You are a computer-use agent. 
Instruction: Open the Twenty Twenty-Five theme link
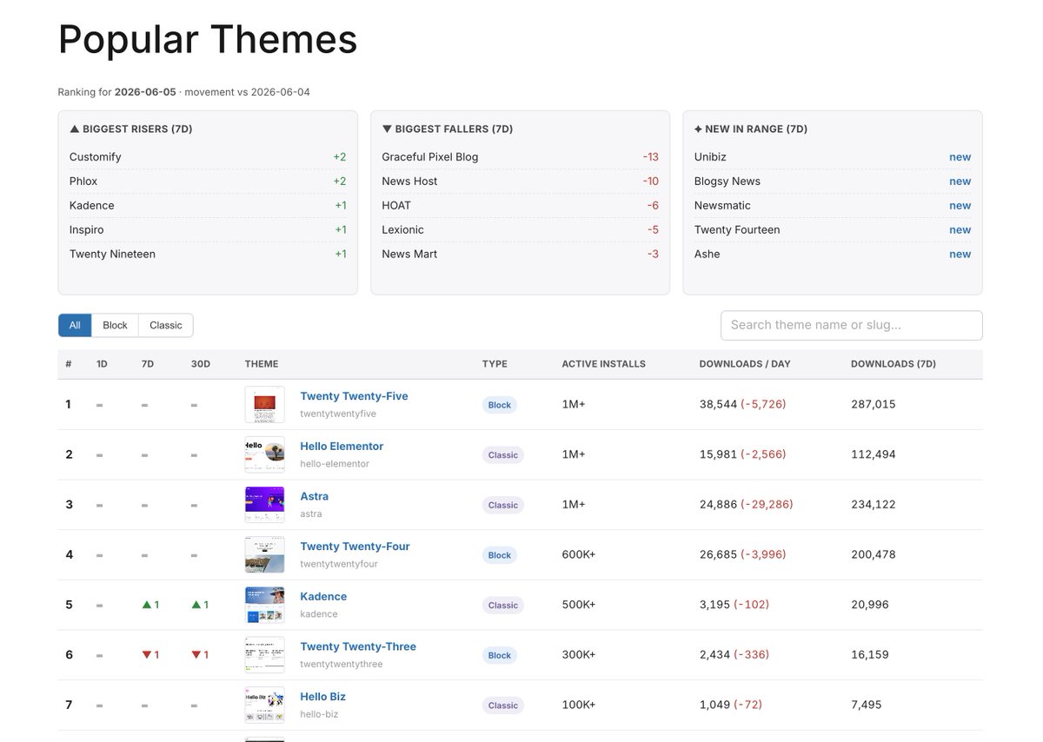tap(354, 396)
